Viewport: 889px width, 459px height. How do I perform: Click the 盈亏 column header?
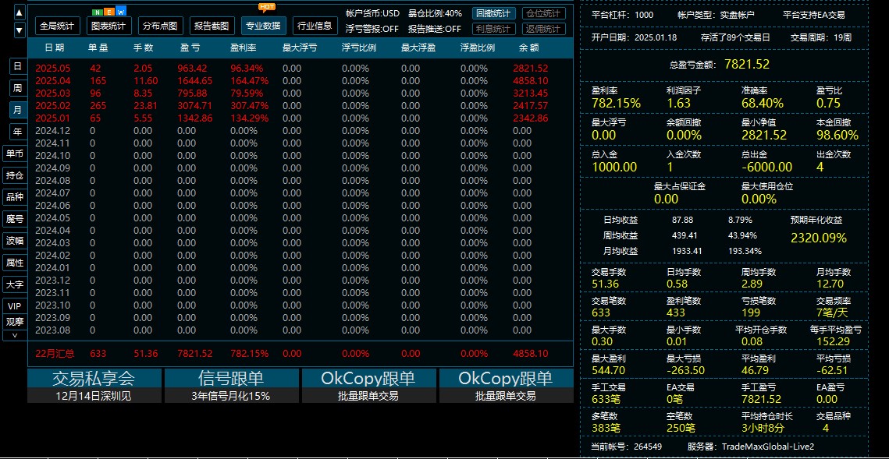pos(190,48)
